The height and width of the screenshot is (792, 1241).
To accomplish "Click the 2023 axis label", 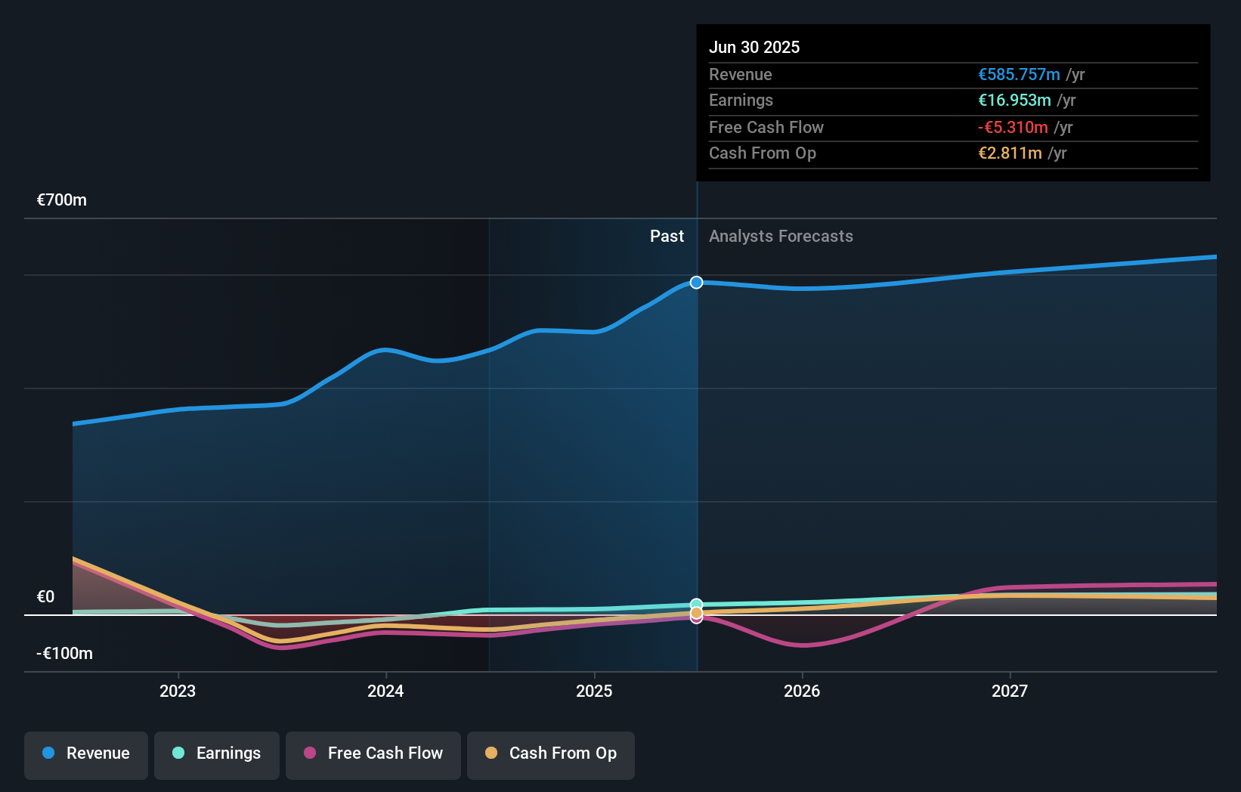I will tap(178, 691).
